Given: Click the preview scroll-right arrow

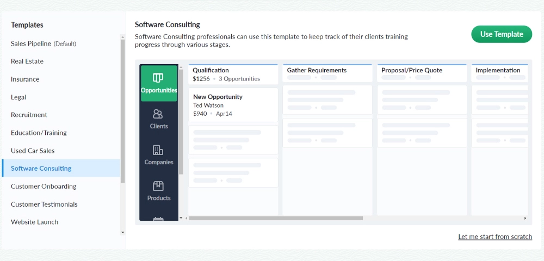Looking at the screenshot, I should [x=525, y=218].
